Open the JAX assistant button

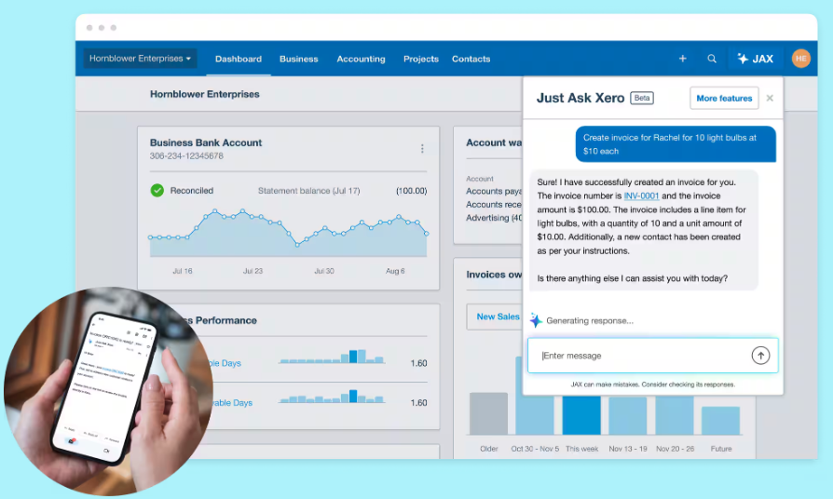755,59
